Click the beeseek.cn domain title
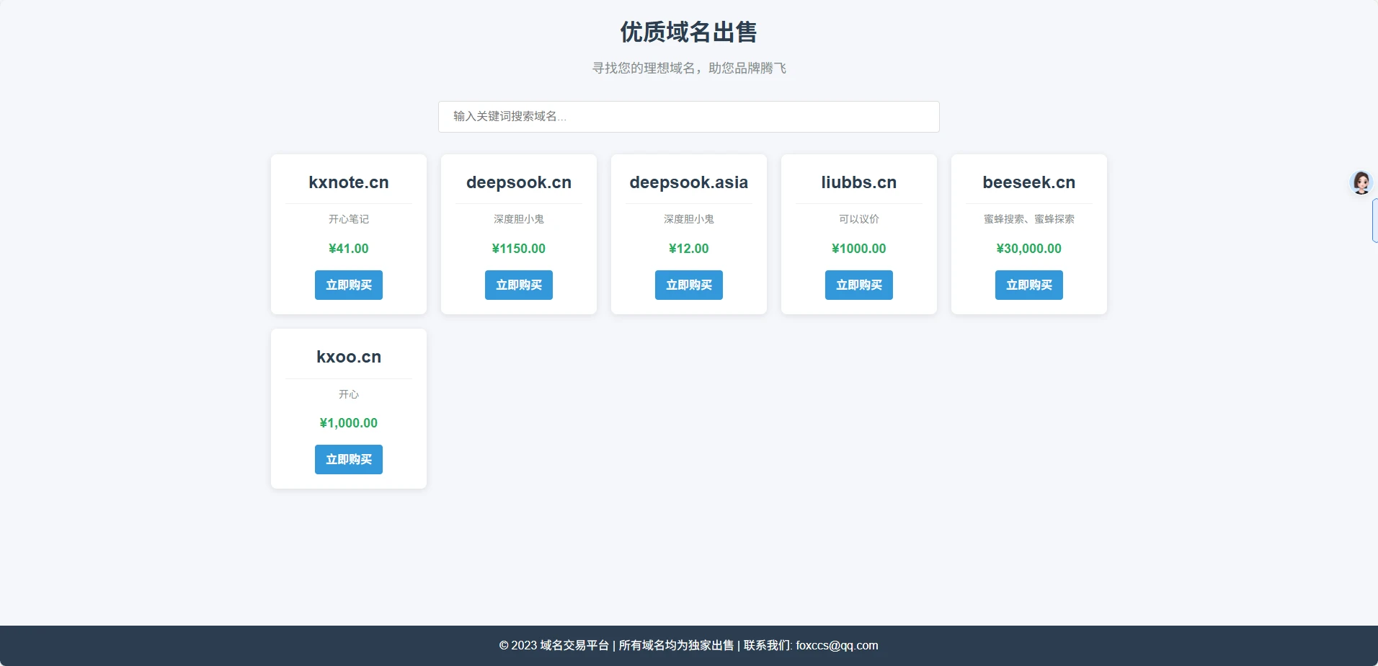 (x=1028, y=182)
